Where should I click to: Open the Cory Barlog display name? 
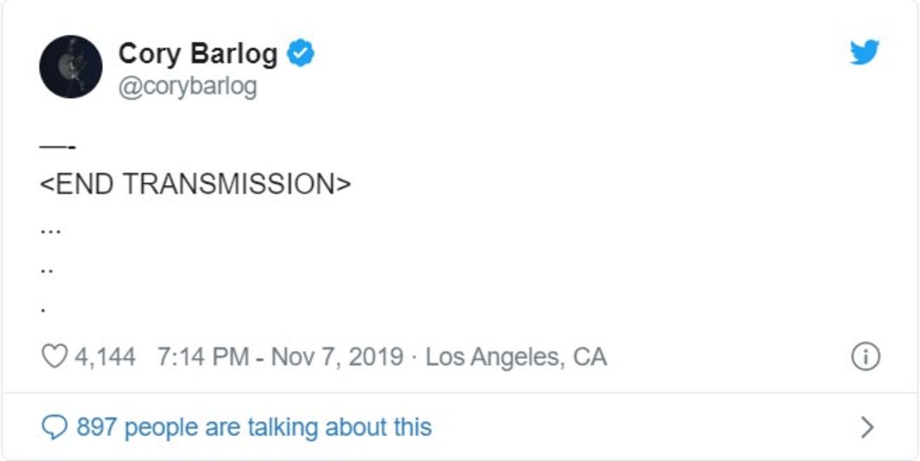198,54
